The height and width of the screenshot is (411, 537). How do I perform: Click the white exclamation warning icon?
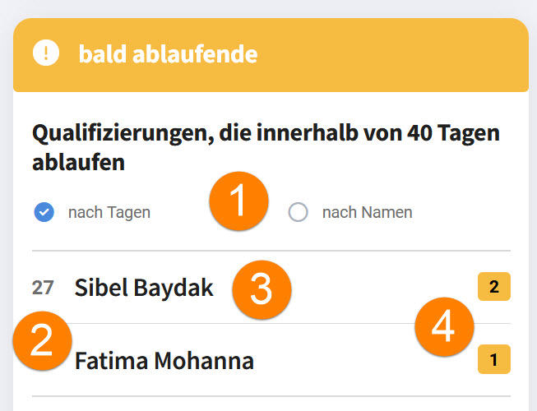46,53
